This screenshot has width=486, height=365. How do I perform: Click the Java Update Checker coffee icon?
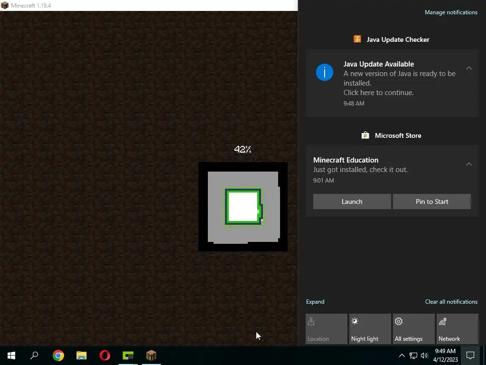[x=357, y=39]
